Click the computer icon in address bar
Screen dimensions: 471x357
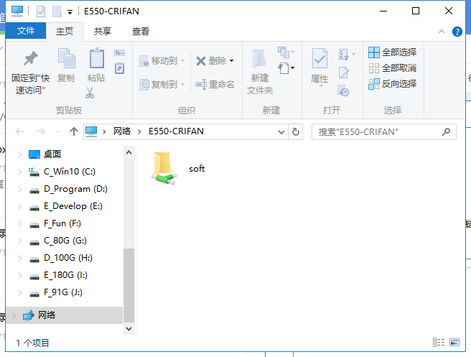[91, 131]
